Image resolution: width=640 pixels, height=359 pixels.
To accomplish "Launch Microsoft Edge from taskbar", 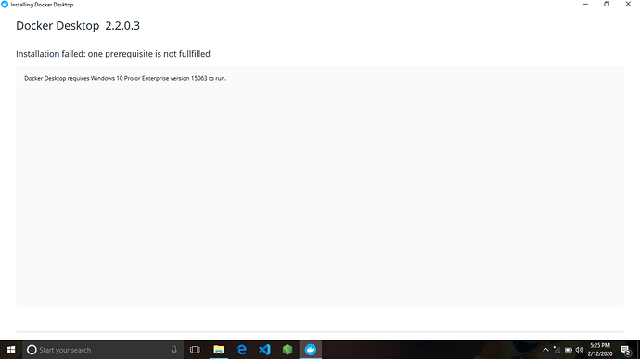I will (x=242, y=350).
